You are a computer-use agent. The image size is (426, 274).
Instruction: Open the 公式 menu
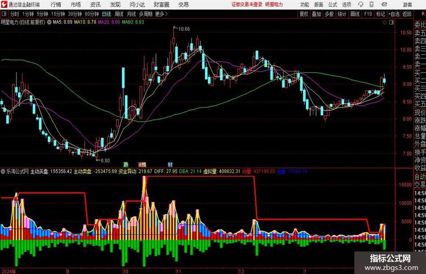pyautogui.click(x=333, y=4)
